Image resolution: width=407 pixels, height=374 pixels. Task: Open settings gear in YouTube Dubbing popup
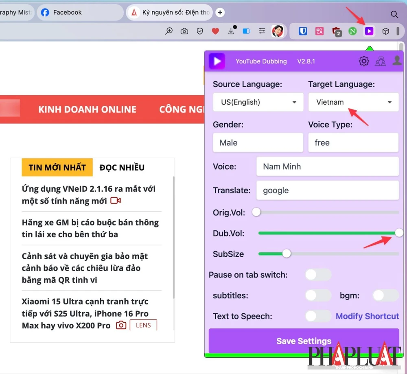tap(363, 61)
